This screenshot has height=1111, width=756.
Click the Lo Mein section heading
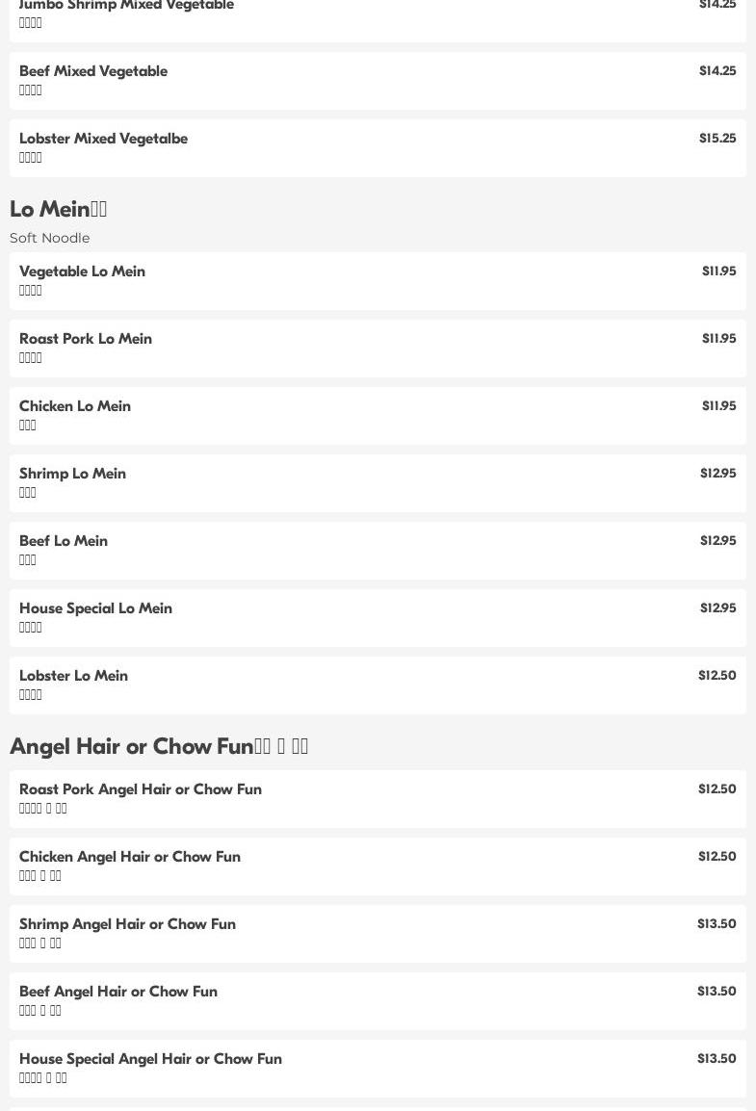(x=58, y=209)
